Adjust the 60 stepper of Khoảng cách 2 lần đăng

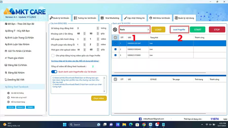point(84,34)
